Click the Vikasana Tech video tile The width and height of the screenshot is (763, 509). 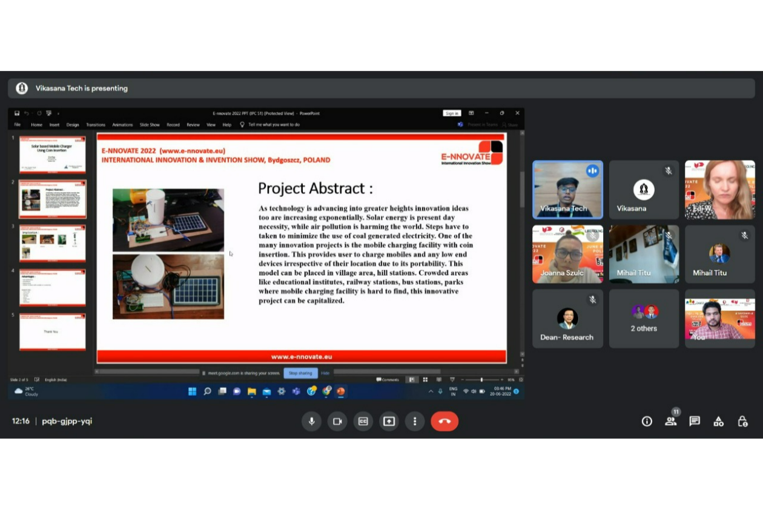coord(567,189)
